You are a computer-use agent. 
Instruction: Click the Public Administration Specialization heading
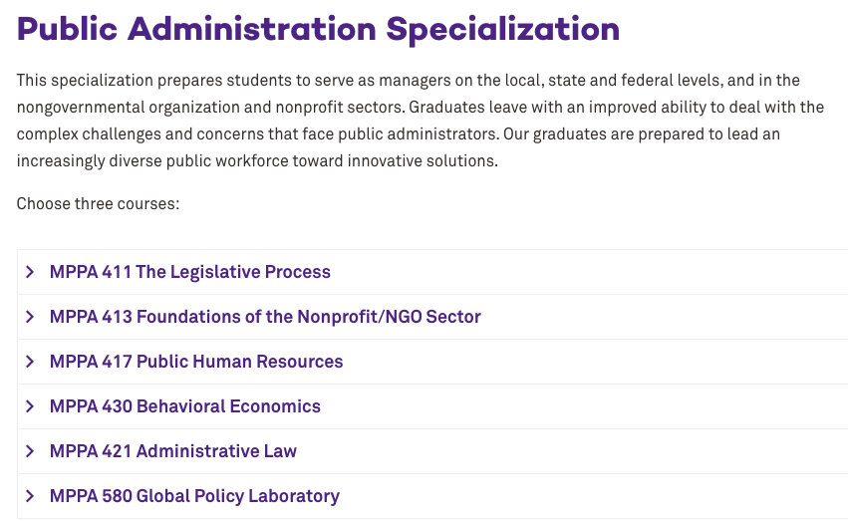pyautogui.click(x=318, y=28)
